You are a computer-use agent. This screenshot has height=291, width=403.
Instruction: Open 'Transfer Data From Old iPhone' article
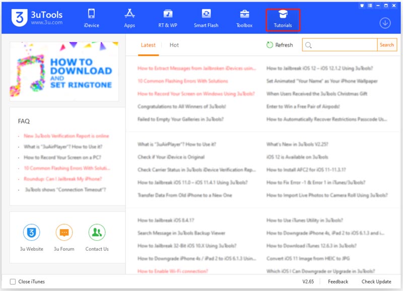pyautogui.click(x=184, y=195)
